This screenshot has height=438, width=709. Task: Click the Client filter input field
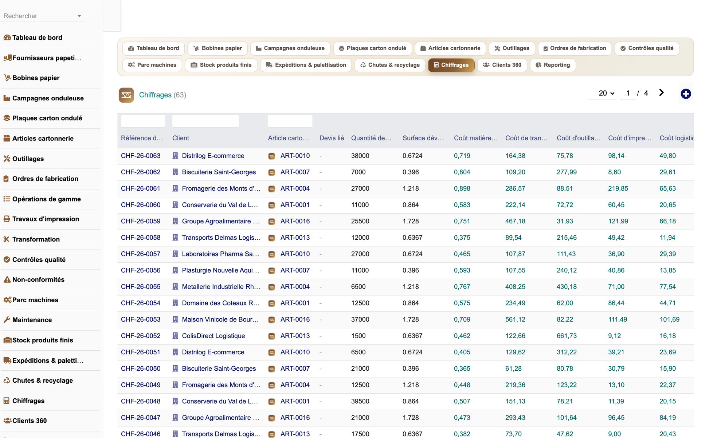point(205,121)
